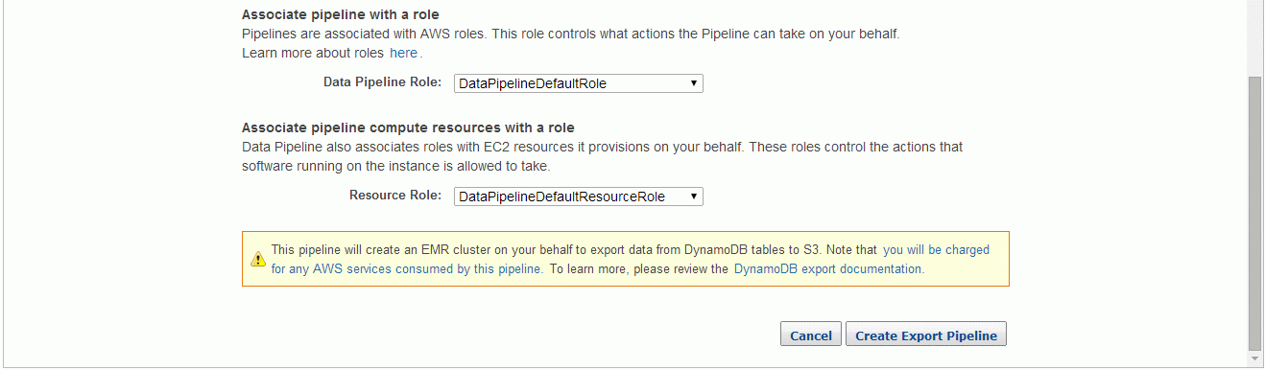Open 'you will be charged' link
Screen dimensions: 1265x370
click(936, 249)
